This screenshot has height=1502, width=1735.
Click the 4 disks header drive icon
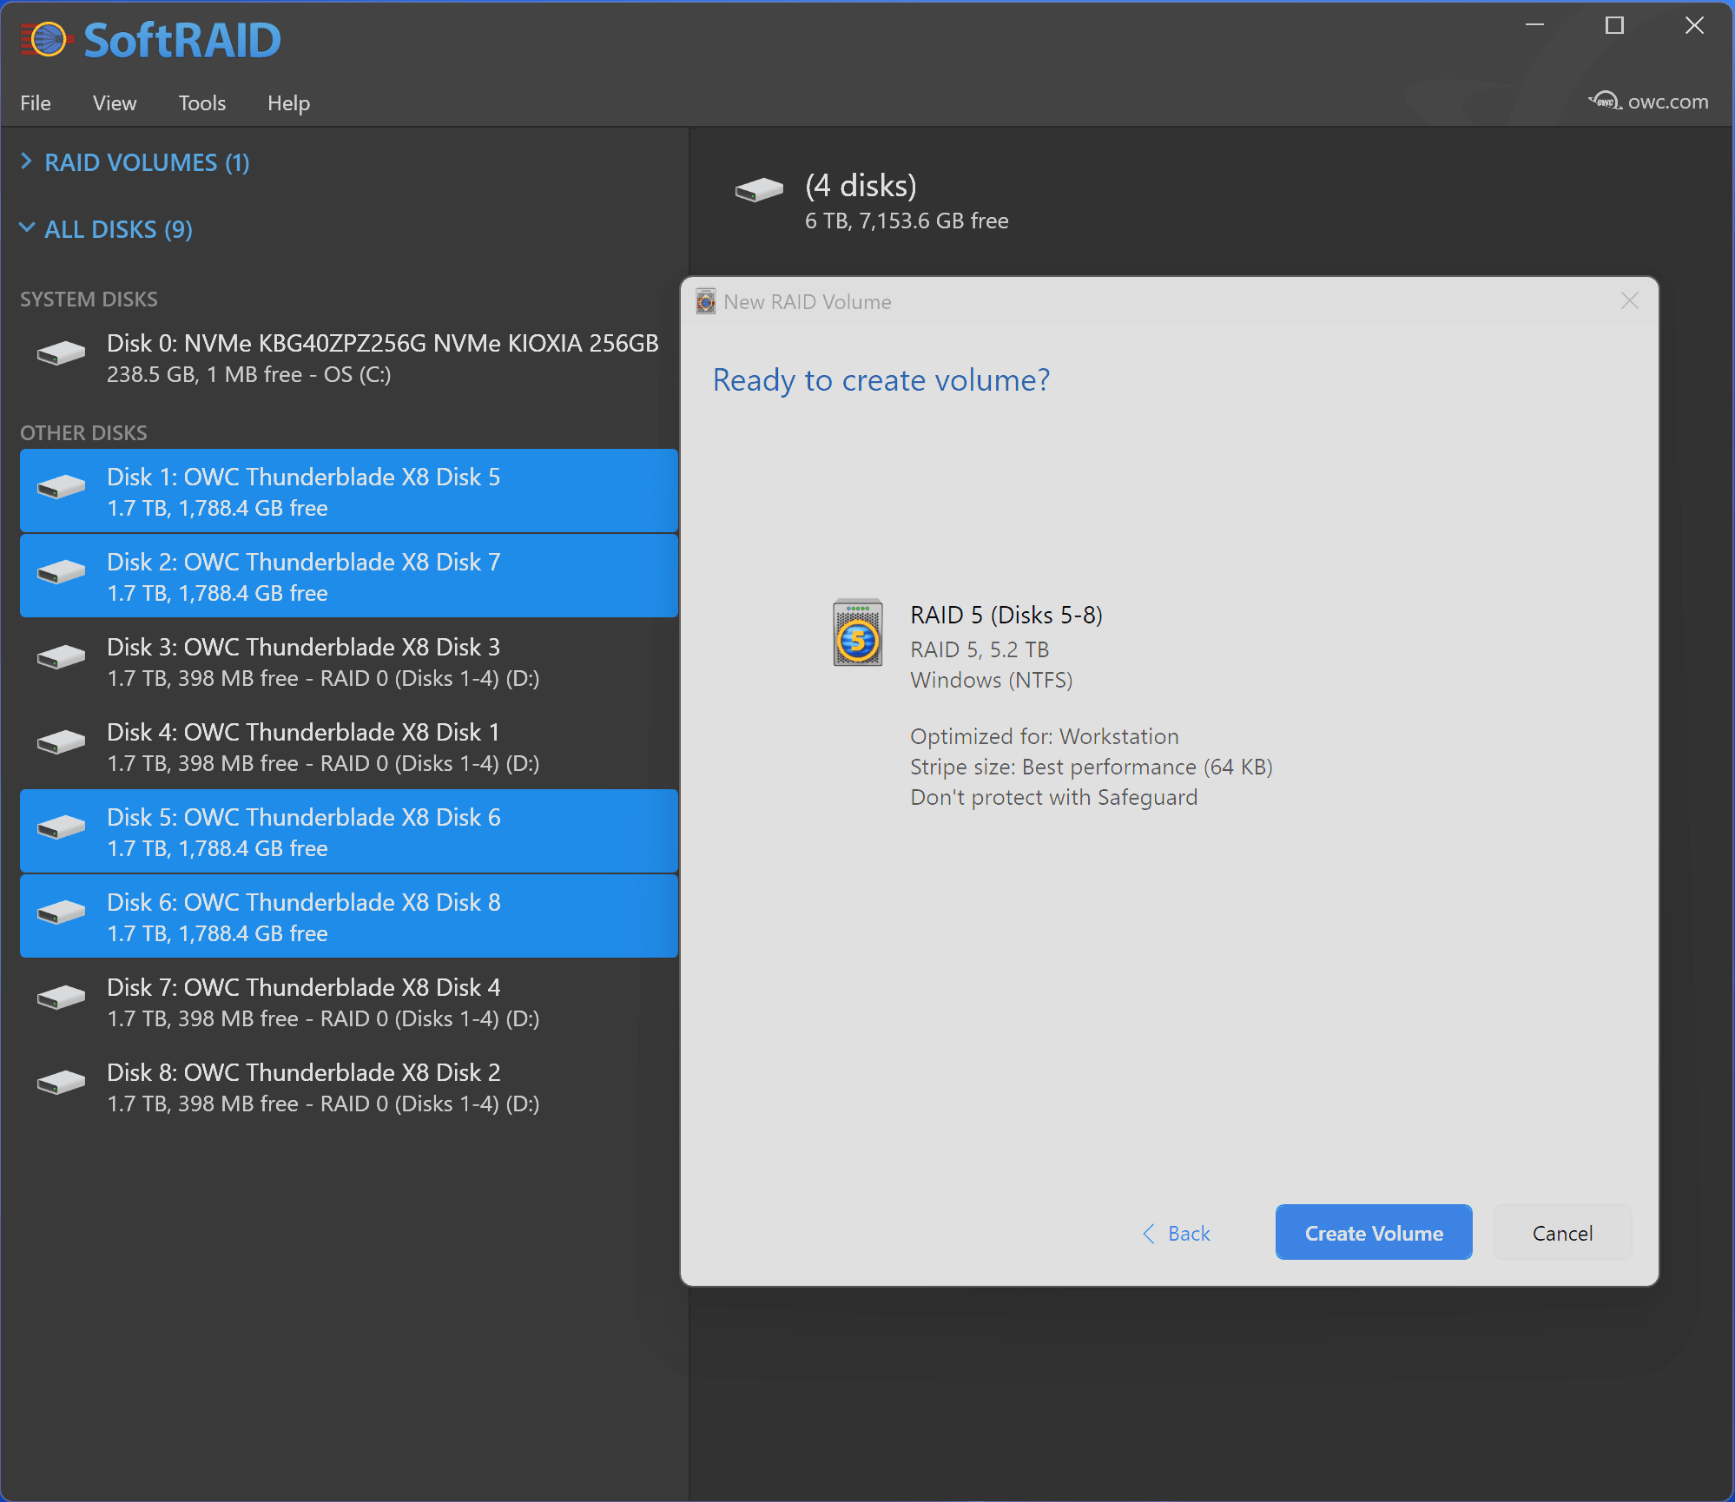[x=758, y=189]
